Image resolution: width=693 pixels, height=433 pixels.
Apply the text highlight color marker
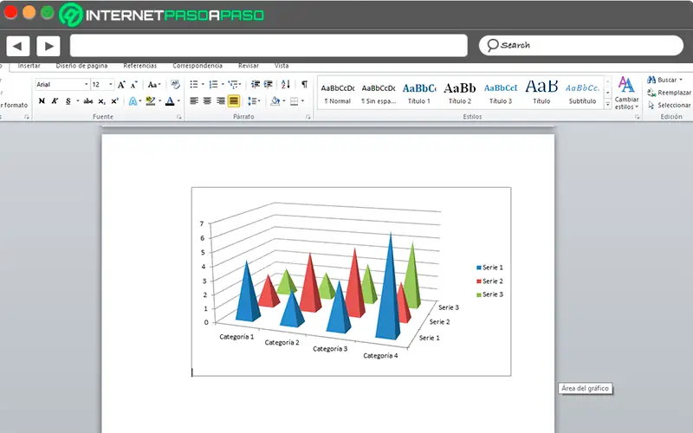[150, 101]
